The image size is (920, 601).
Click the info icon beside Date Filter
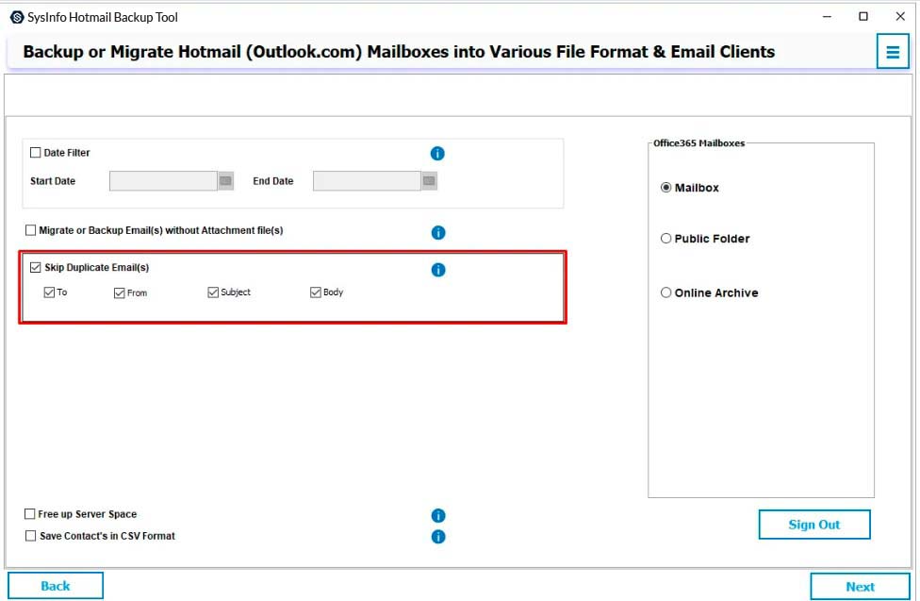[x=437, y=154]
